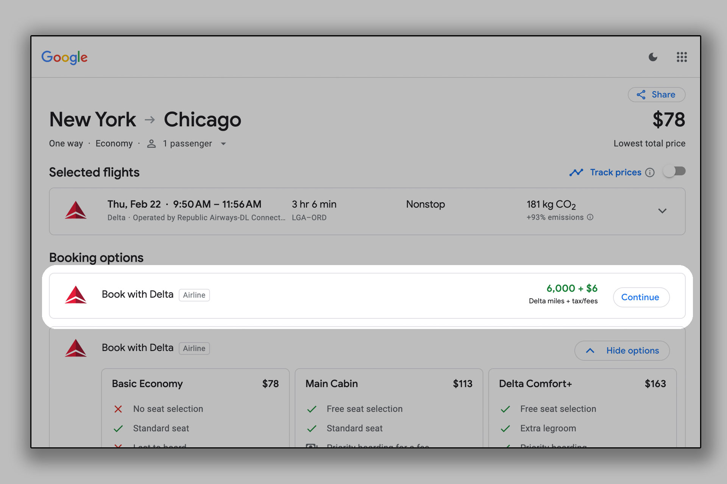
Task: Open Track prices info icon
Action: click(x=650, y=172)
